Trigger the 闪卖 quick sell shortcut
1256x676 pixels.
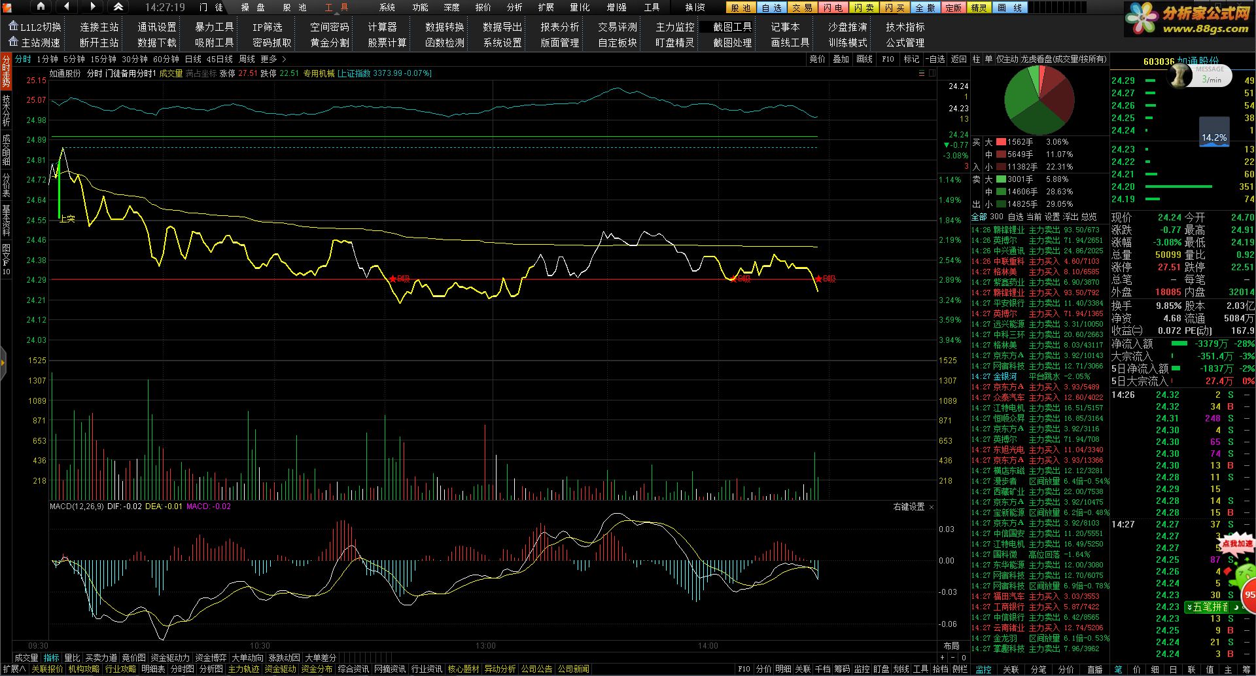click(863, 8)
